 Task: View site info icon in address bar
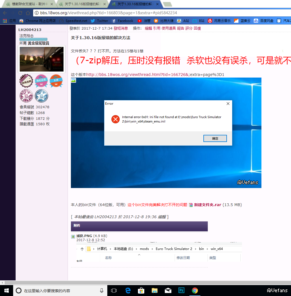pyautogui.click(x=37, y=13)
